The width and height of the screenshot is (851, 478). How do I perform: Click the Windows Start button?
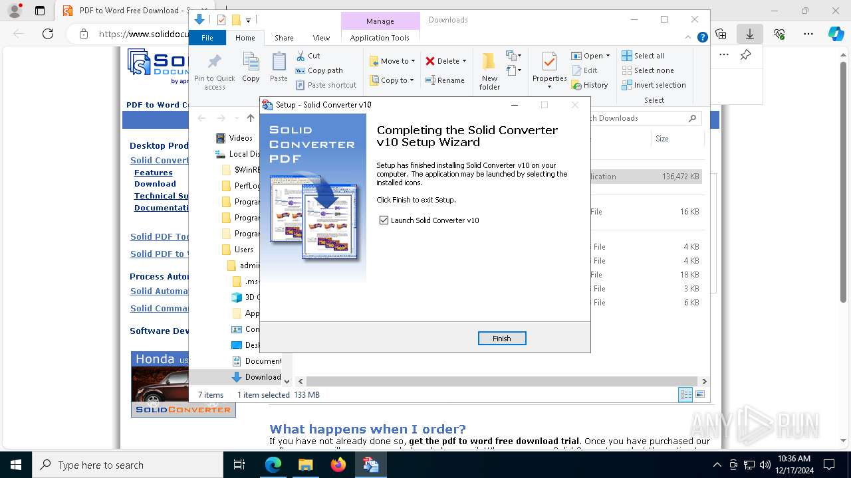coord(15,465)
